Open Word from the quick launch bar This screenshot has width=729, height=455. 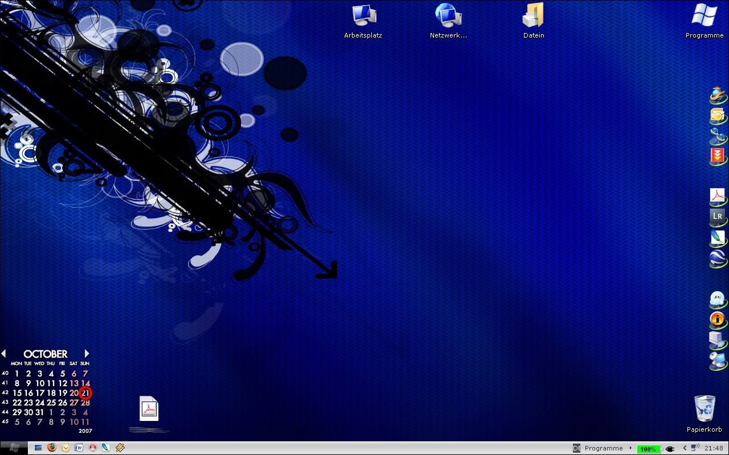coord(79,448)
